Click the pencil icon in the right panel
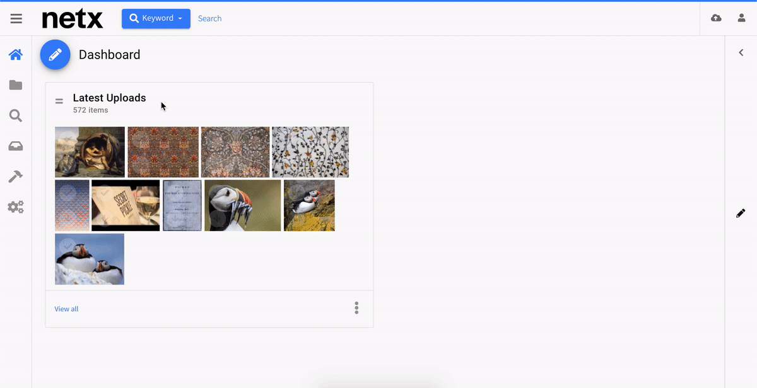This screenshot has height=388, width=757. tap(741, 214)
